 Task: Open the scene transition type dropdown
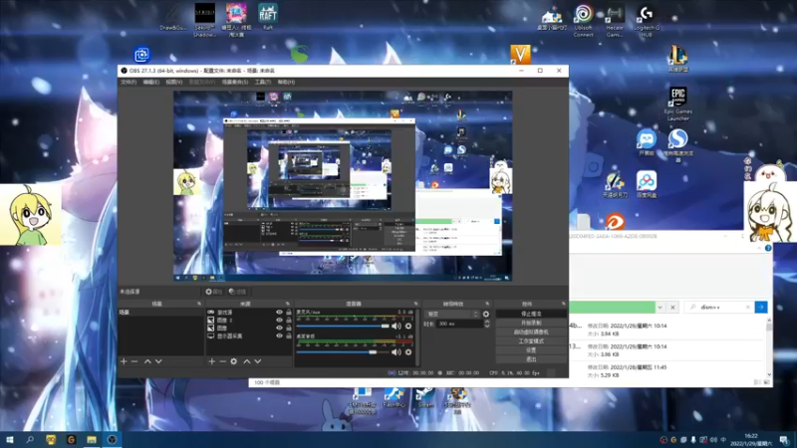pos(452,314)
